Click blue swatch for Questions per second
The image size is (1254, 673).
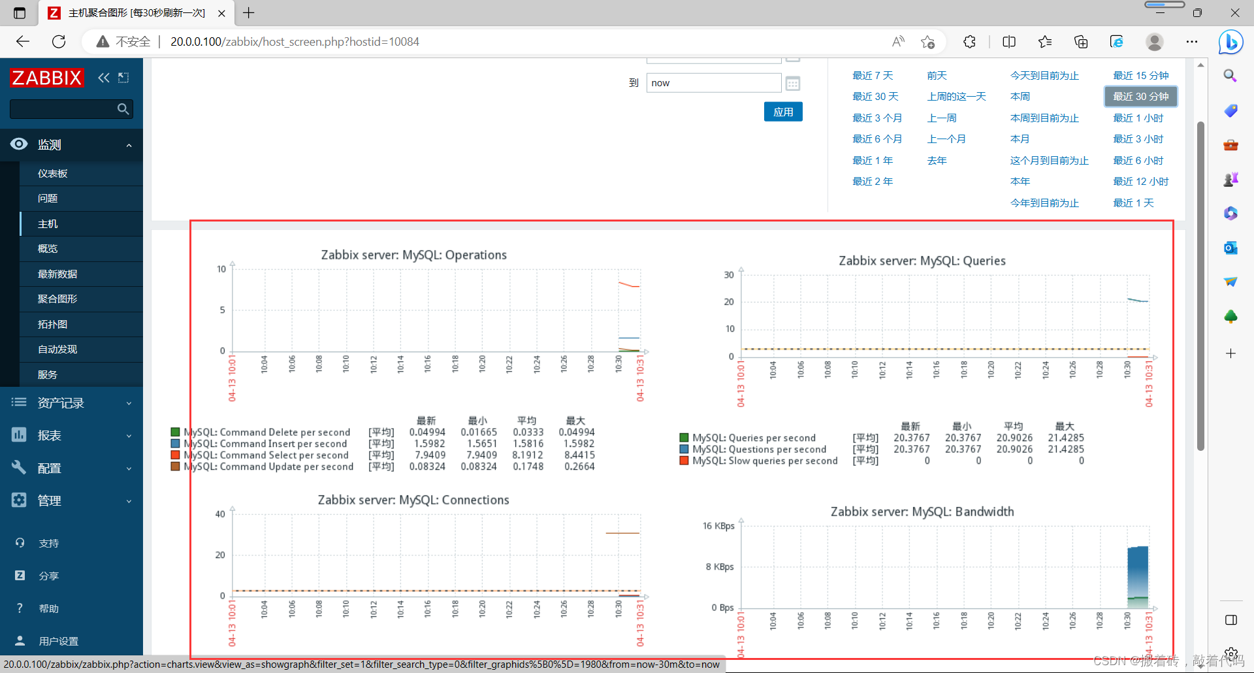(x=684, y=450)
